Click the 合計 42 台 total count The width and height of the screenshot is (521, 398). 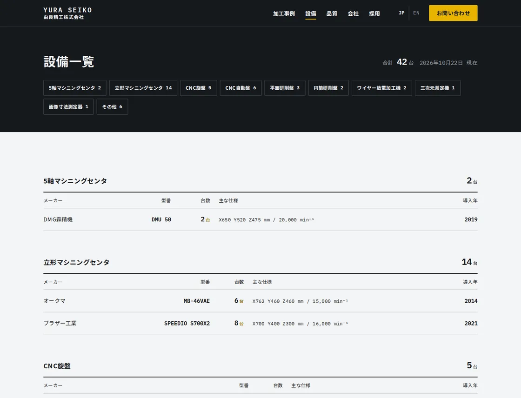point(398,62)
